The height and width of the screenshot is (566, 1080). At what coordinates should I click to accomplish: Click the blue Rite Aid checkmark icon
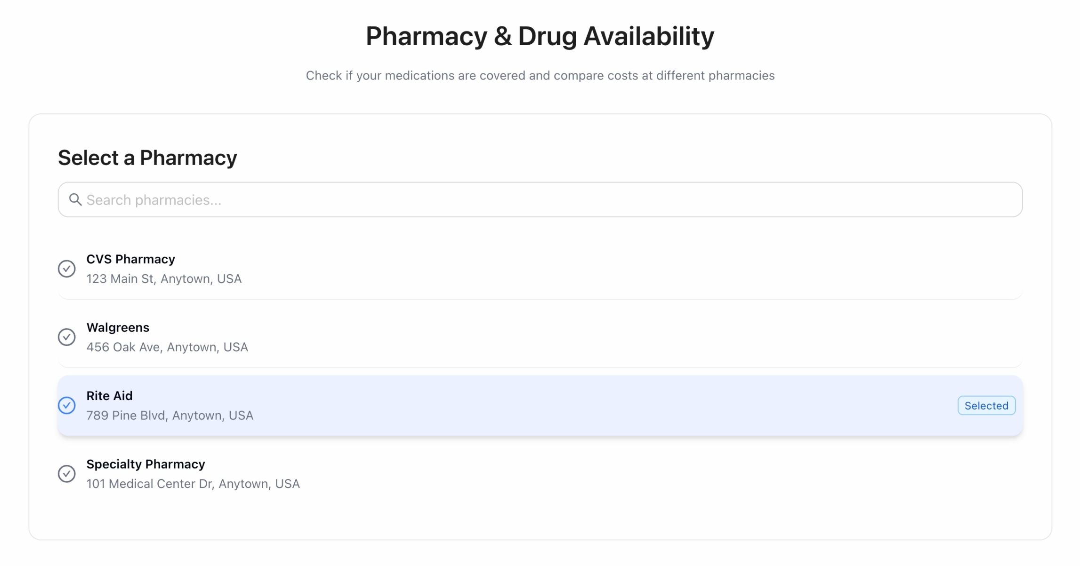tap(67, 405)
